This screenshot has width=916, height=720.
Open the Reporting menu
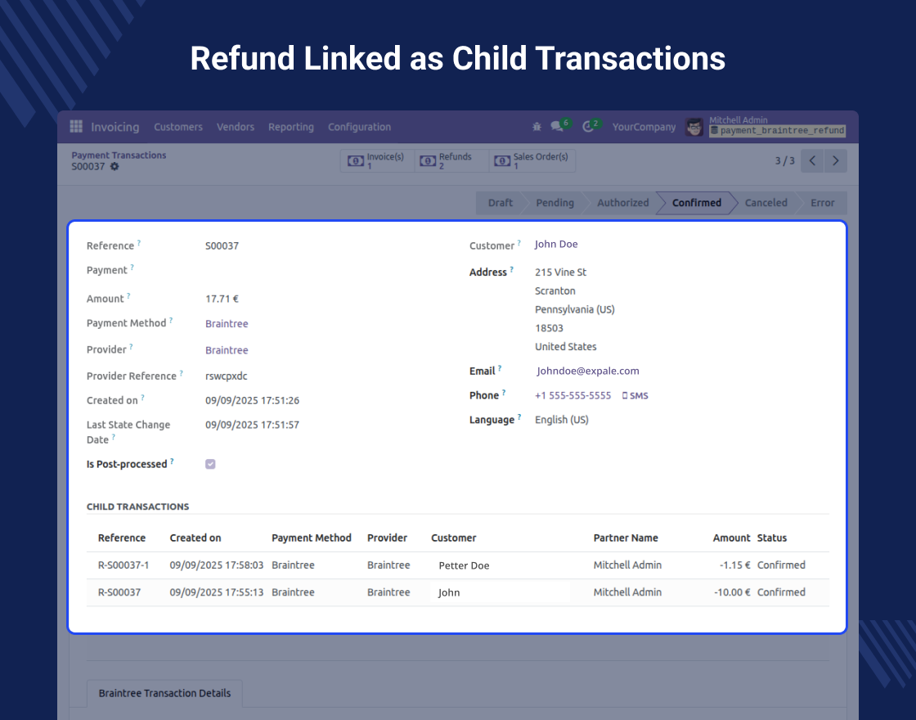click(x=290, y=127)
